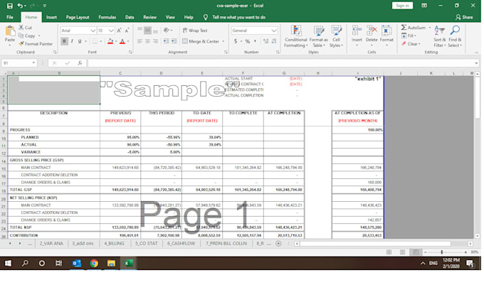Switch to the Page Layout tab
Image resolution: width=484 pixels, height=297 pixels.
tap(78, 17)
